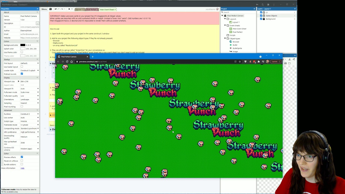Toggle visibility of the Background layer
The height and width of the screenshot is (194, 345).
click(x=261, y=19)
